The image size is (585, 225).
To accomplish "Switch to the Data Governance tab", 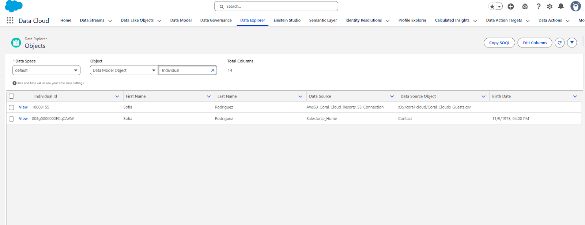I will tap(216, 20).
